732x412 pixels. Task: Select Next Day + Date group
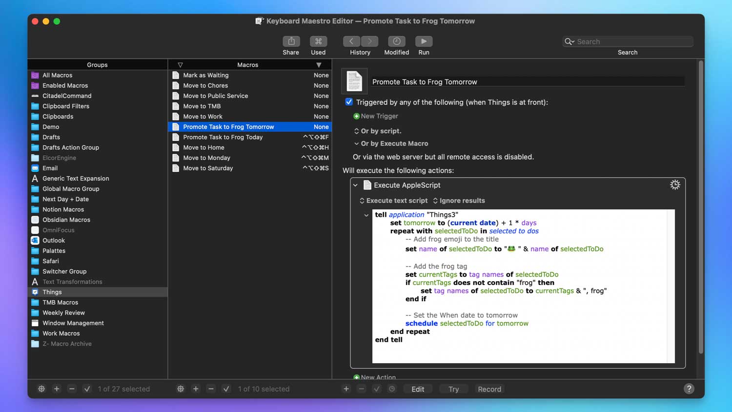pyautogui.click(x=98, y=199)
